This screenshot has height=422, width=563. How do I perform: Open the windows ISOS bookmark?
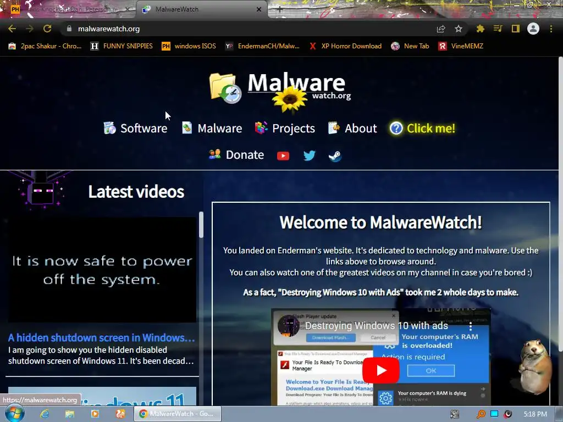coord(189,46)
